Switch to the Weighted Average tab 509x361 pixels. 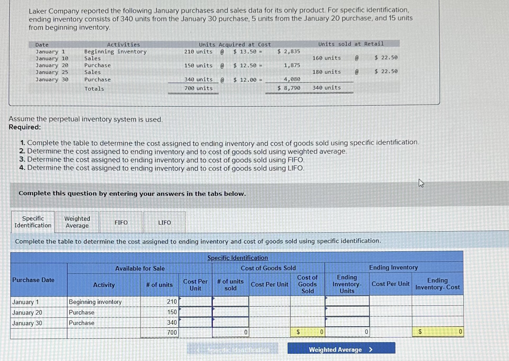pyautogui.click(x=77, y=222)
